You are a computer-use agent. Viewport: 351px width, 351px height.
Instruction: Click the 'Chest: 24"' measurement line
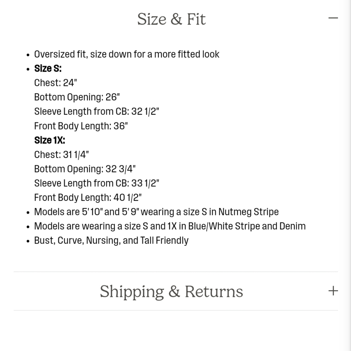click(x=55, y=83)
